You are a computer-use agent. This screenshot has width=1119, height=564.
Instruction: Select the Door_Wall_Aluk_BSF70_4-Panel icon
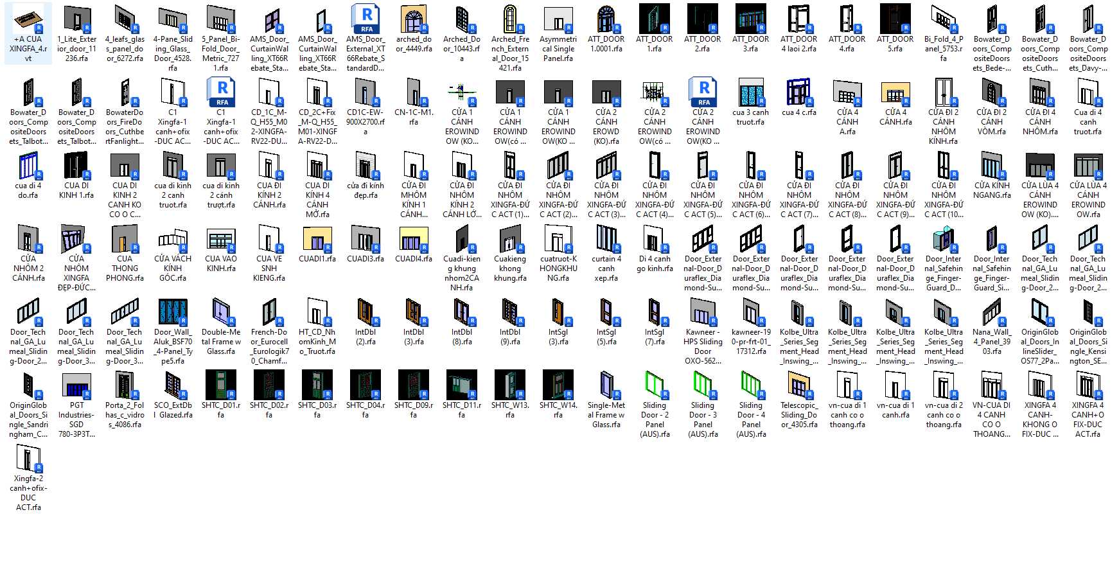[x=173, y=312]
